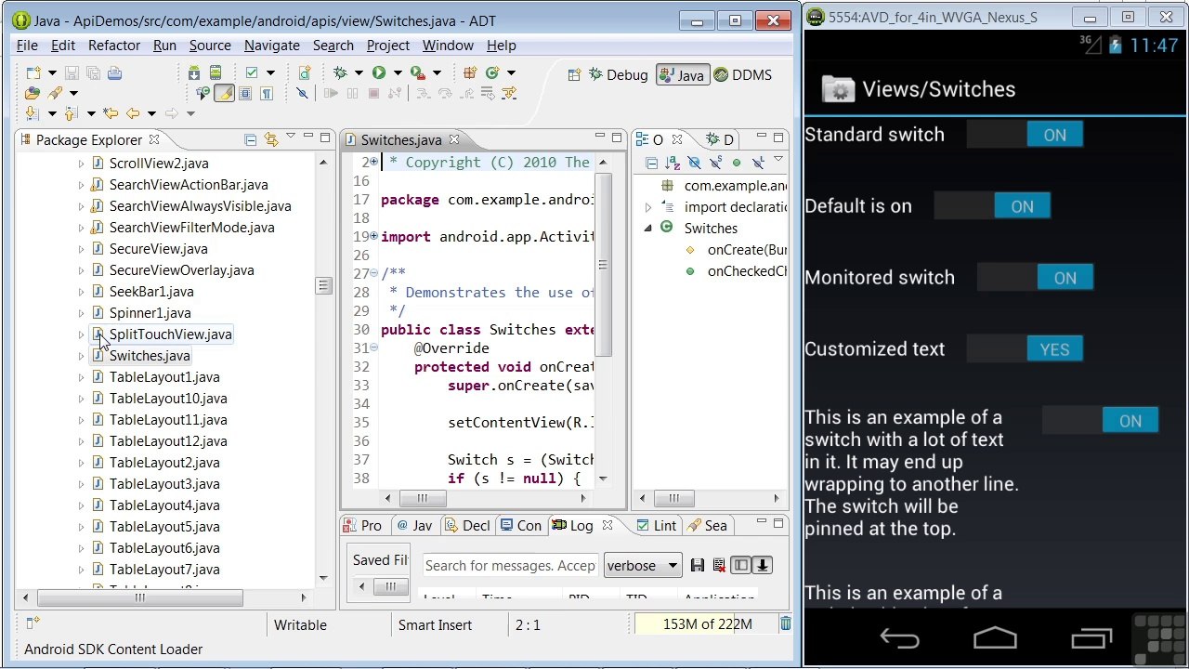Viewport: 1189px width, 669px height.
Task: Toggle Link with Editor in Package Explorer
Action: (x=271, y=139)
